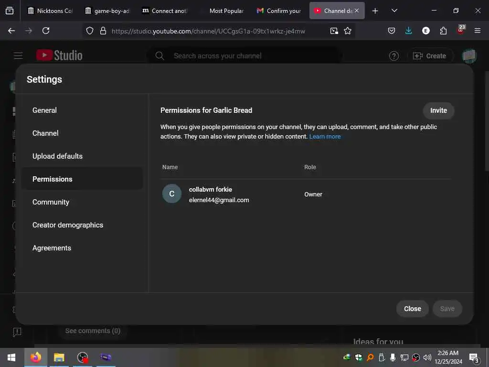Open the extensions puzzle icon
Screen dimensions: 489x367
pos(443,31)
